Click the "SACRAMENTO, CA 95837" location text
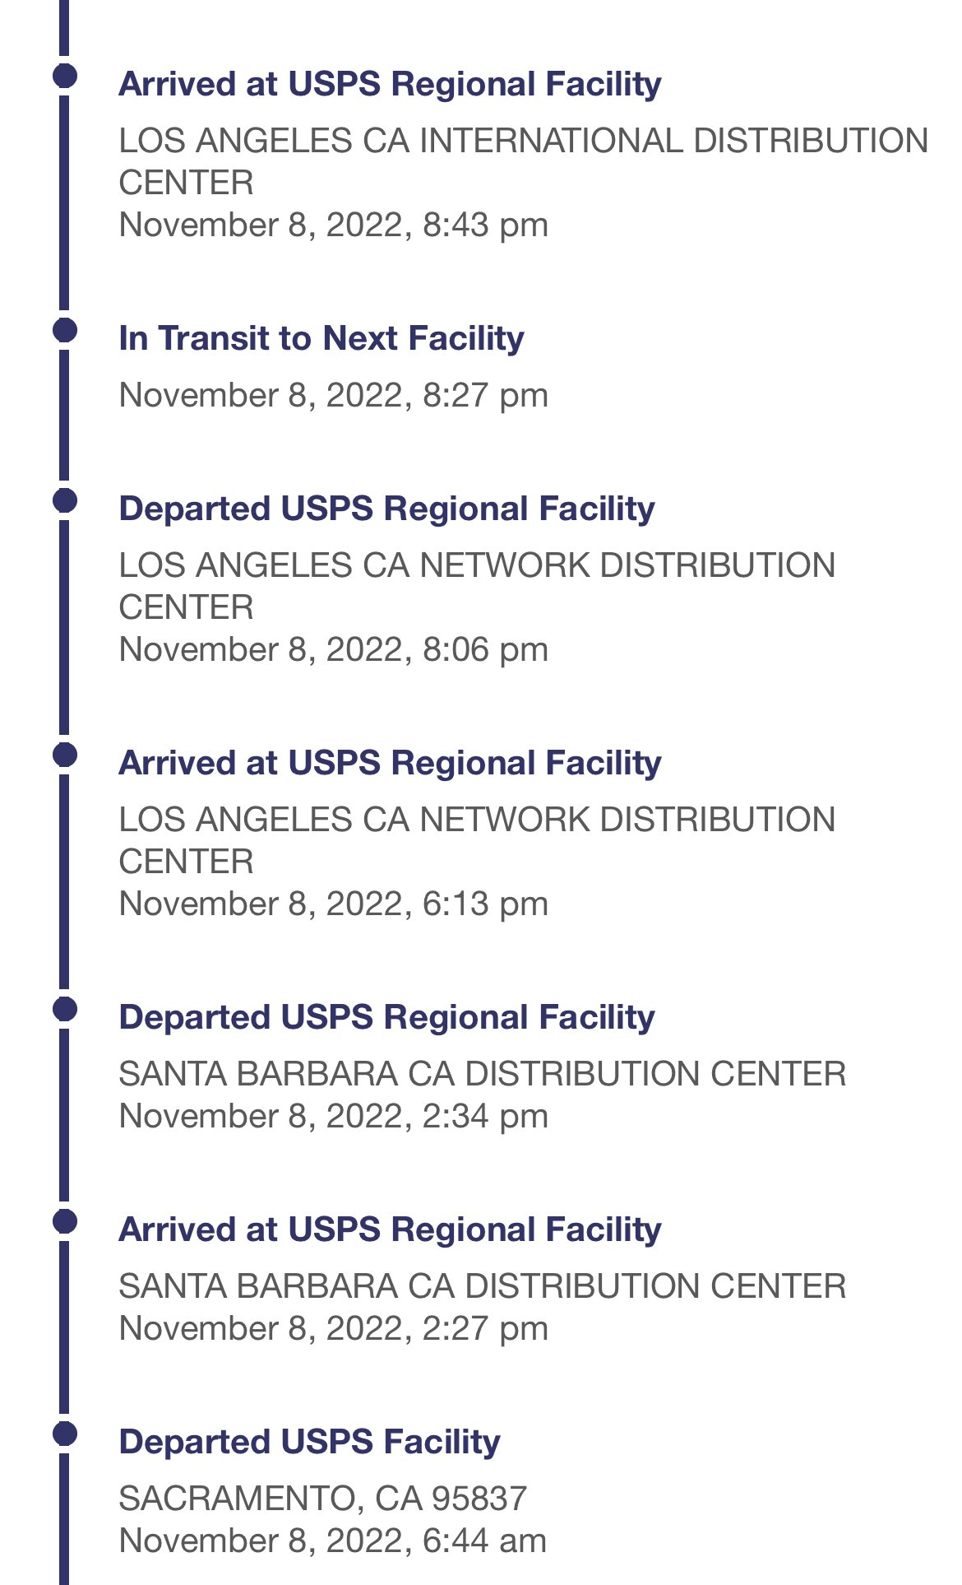 (322, 1499)
